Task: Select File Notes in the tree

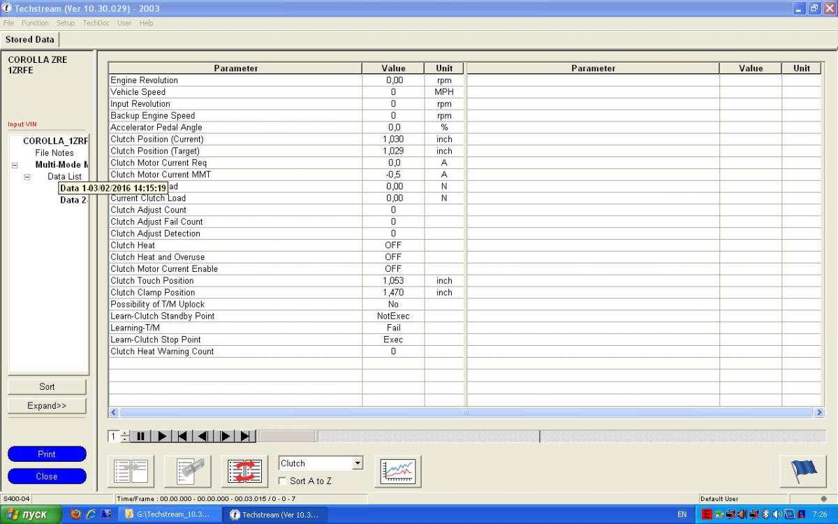Action: (54, 153)
